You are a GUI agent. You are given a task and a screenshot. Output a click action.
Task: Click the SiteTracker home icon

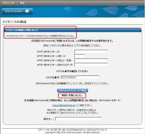(x=27, y=11)
